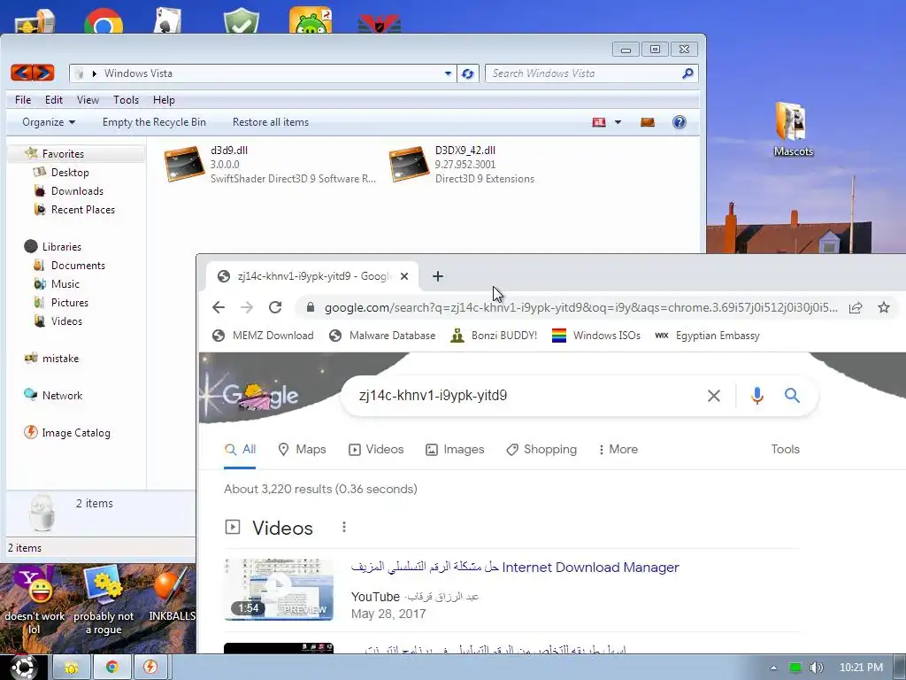Open the explorer address history dropdown
906x680 pixels.
point(448,73)
